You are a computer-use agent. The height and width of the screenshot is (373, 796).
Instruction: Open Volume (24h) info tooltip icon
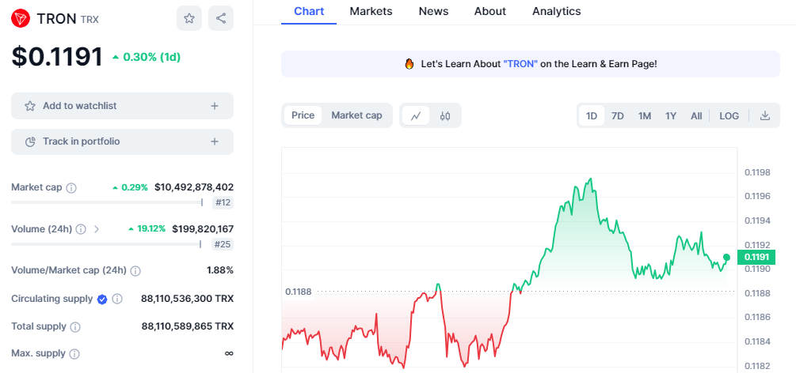80,230
